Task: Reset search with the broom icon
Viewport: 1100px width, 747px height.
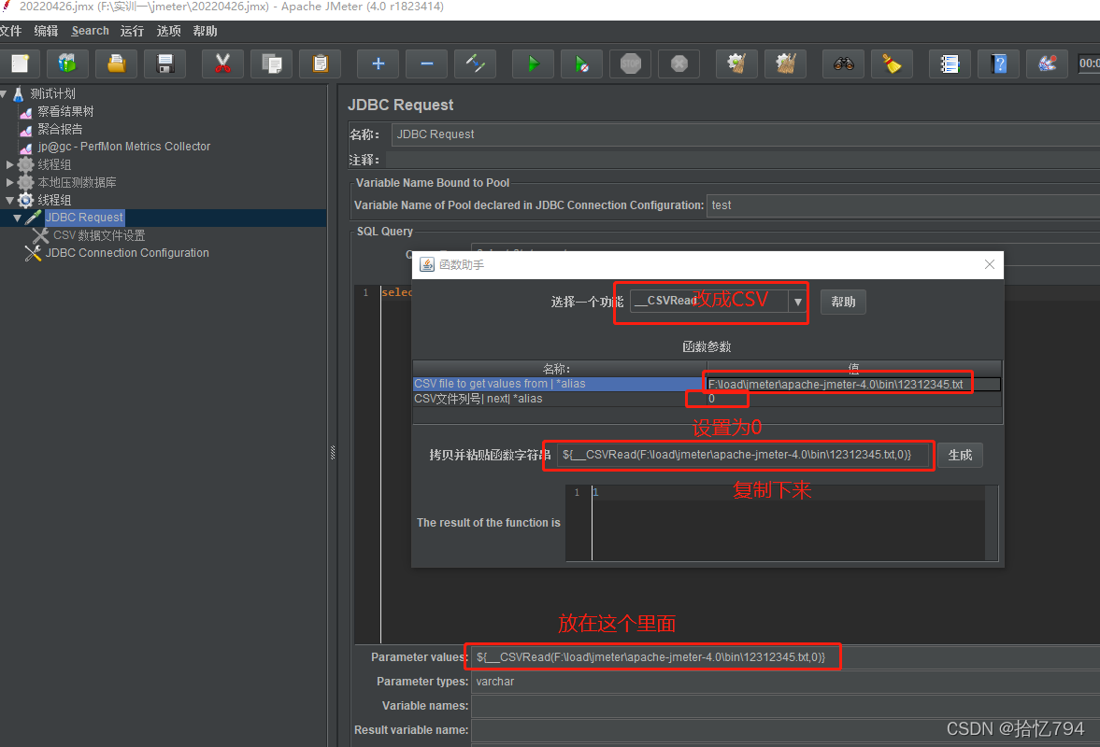Action: pyautogui.click(x=892, y=63)
